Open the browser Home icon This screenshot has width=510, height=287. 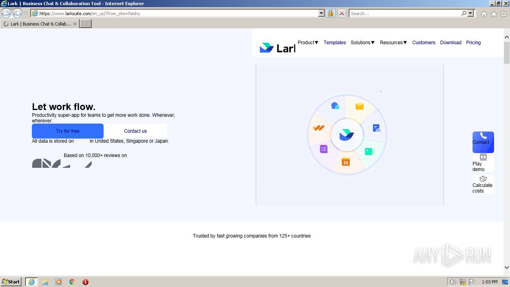[x=484, y=14]
